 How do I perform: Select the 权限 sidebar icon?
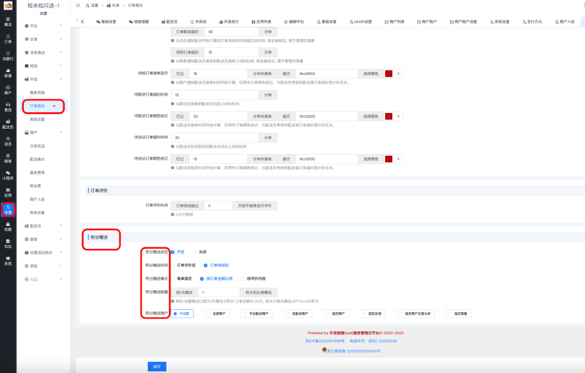8,226
